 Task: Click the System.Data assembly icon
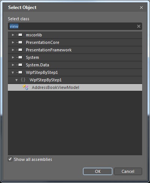(x=20, y=65)
